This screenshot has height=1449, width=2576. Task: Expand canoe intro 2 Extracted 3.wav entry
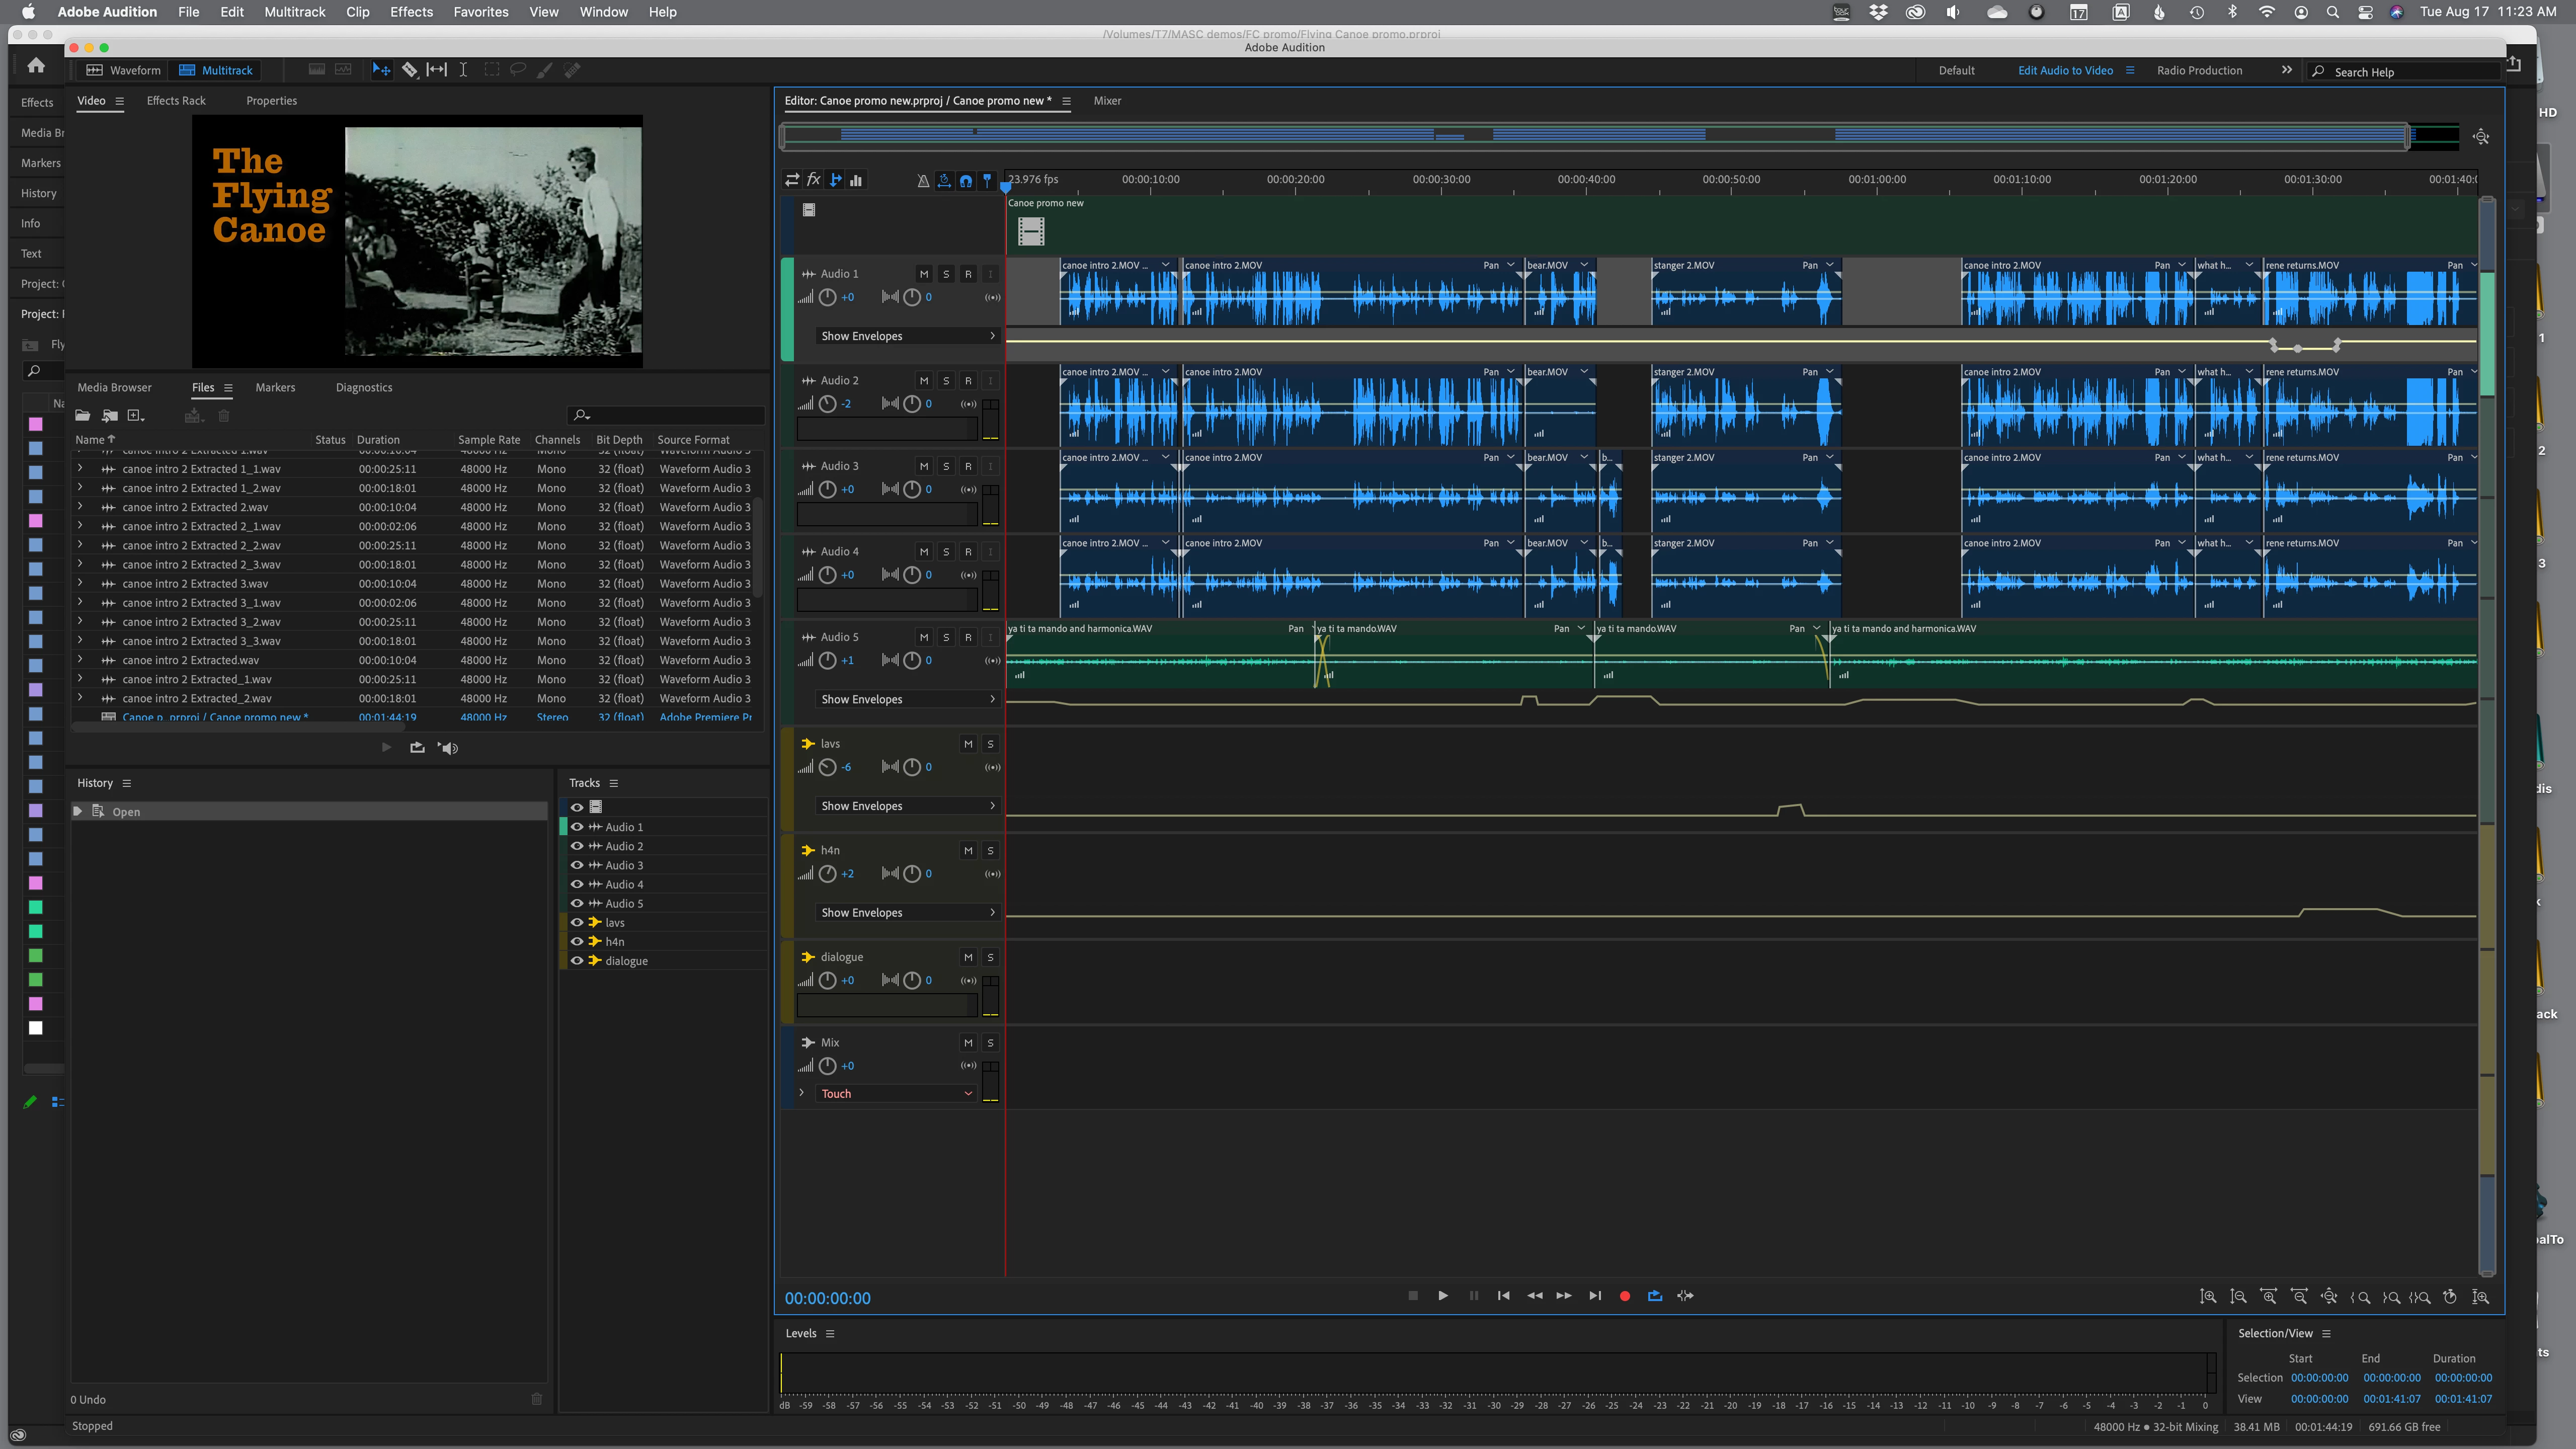[x=81, y=584]
